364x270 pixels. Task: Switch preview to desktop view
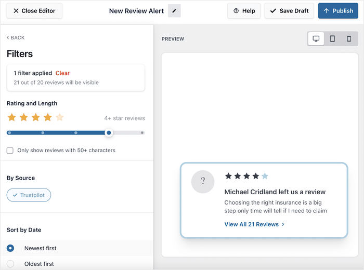316,39
